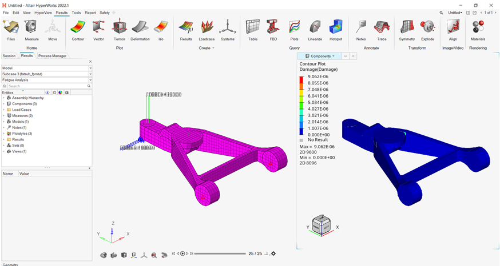Click the entity browser Search field
This screenshot has width=500, height=266.
46,86
